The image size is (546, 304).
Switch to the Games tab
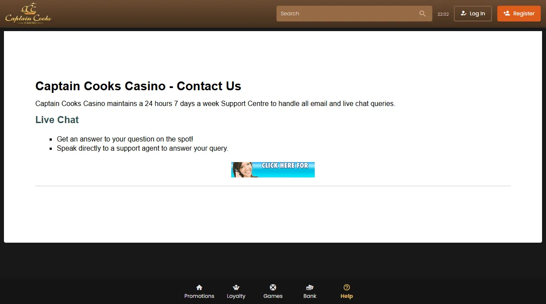[x=273, y=292]
